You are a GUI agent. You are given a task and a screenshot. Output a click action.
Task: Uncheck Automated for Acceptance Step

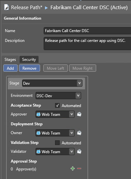pos(57,105)
